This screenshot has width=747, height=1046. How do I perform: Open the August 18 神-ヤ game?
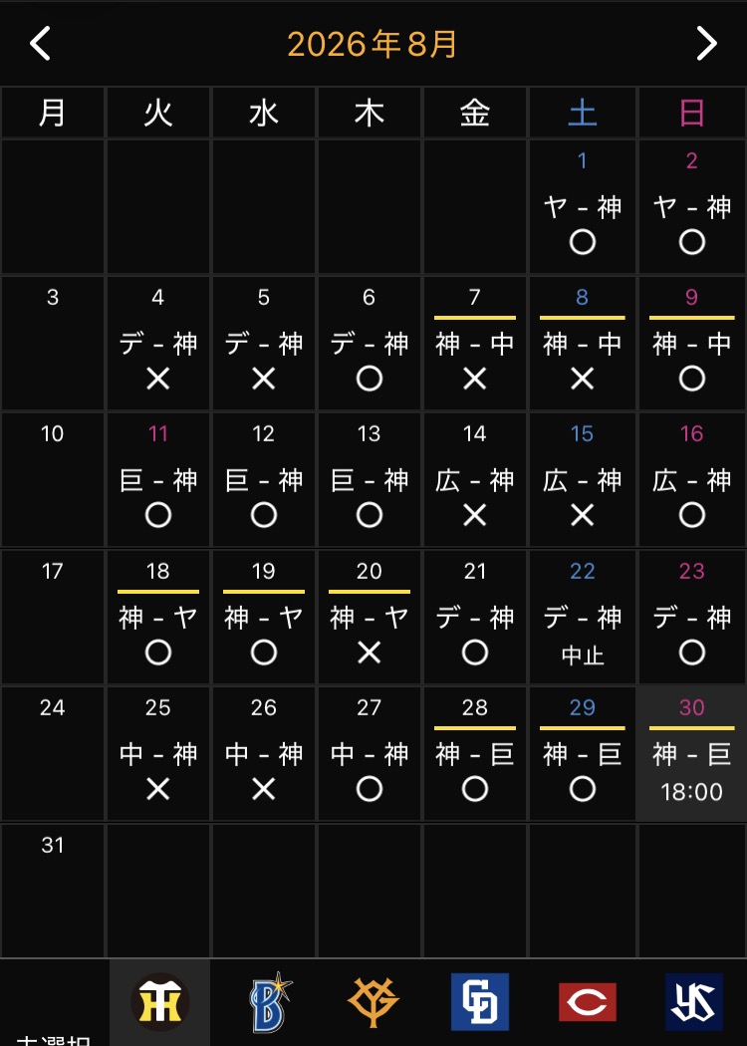158,617
